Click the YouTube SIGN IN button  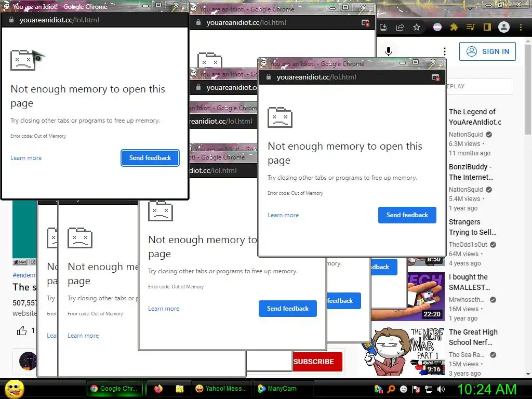[487, 51]
